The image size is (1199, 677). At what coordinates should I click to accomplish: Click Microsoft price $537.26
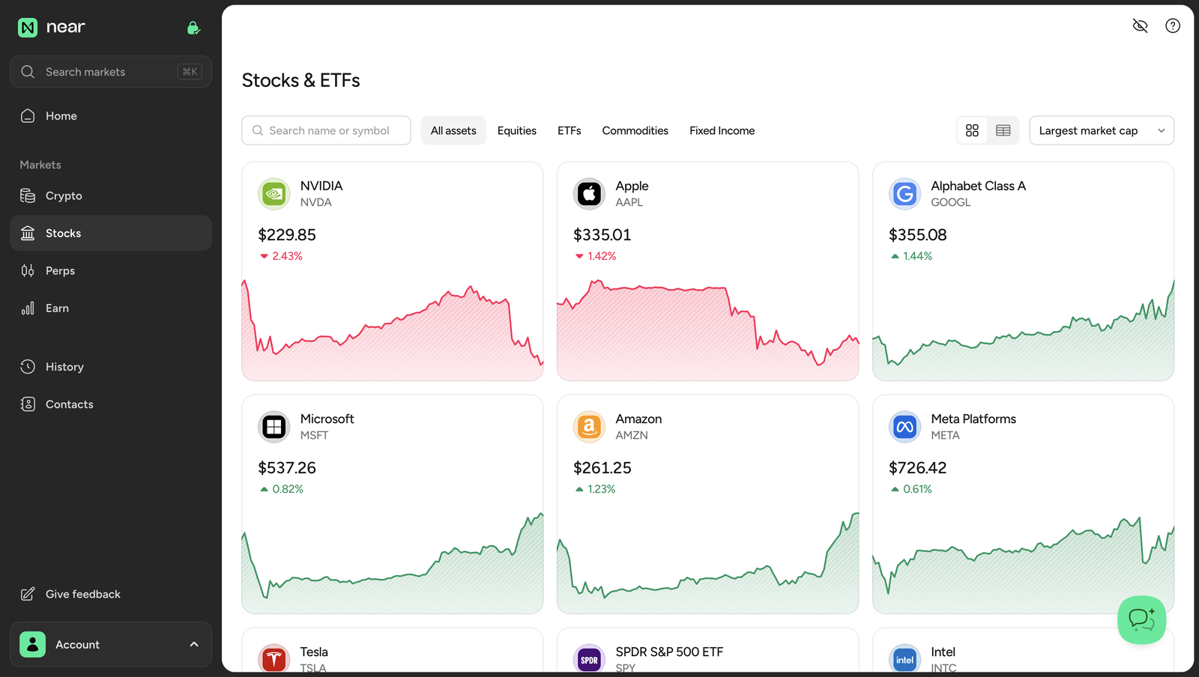287,468
